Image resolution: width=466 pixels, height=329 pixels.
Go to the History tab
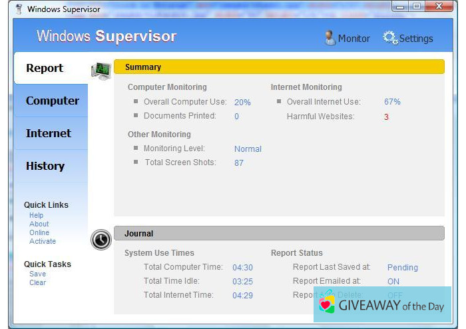point(45,166)
